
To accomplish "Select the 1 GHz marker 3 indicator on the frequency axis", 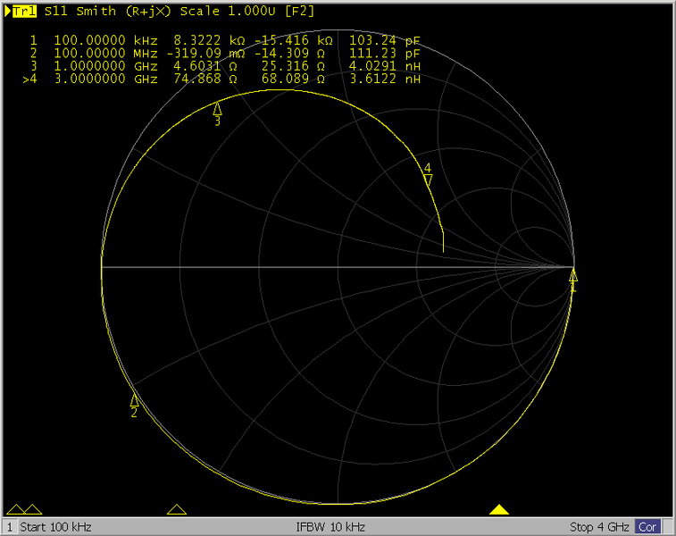I will point(176,509).
